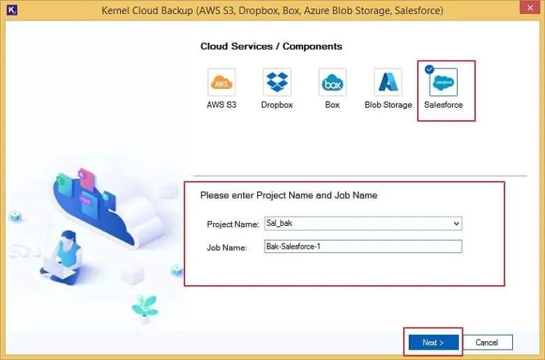Choose the Dropbox service icon
This screenshot has height=360, width=545.
(277, 82)
